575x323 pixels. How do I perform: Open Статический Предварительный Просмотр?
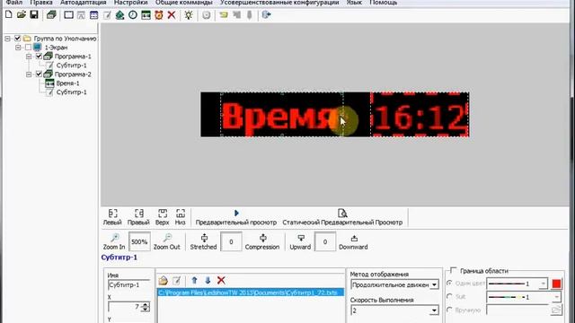tap(342, 217)
